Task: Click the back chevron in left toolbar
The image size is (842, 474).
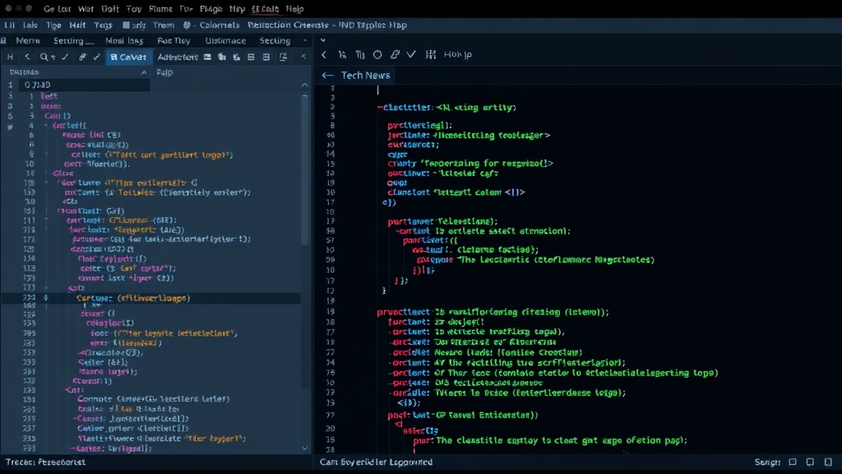Action: [x=27, y=57]
